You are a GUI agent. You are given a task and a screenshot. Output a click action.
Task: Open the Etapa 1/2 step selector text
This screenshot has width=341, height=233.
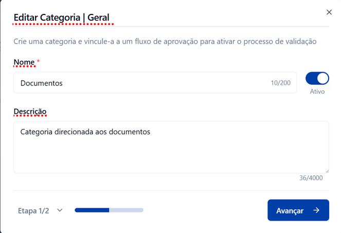point(33,210)
